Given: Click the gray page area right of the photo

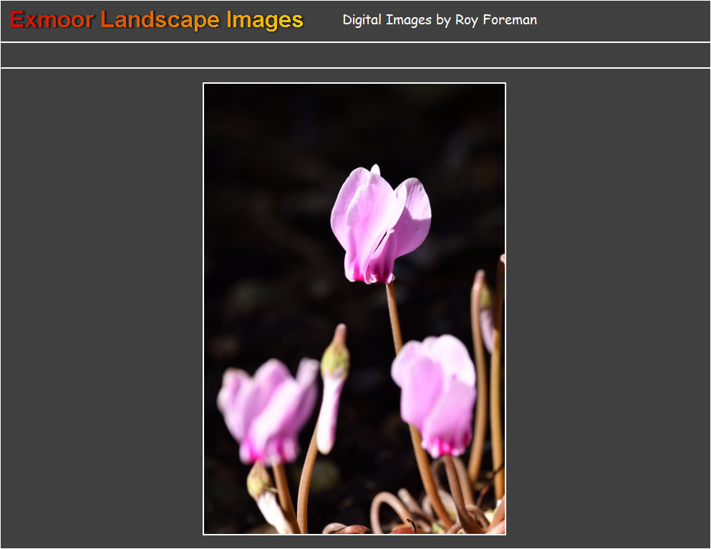Looking at the screenshot, I should pos(607,308).
